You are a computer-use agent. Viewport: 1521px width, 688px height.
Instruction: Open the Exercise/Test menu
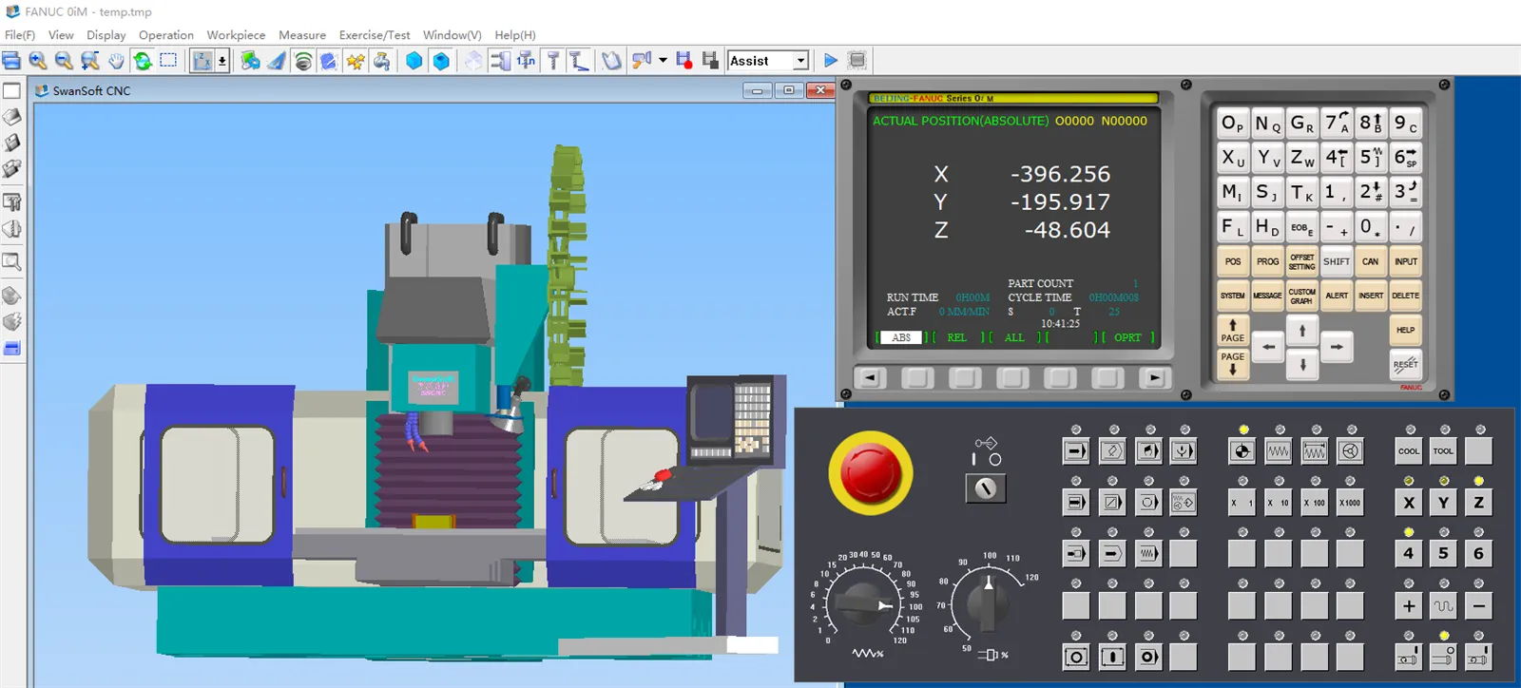click(x=375, y=35)
